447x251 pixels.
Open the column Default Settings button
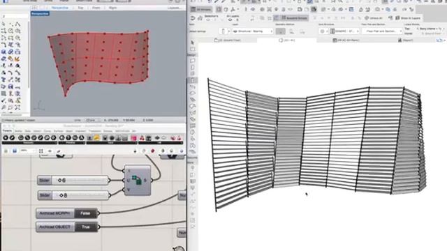click(x=223, y=31)
